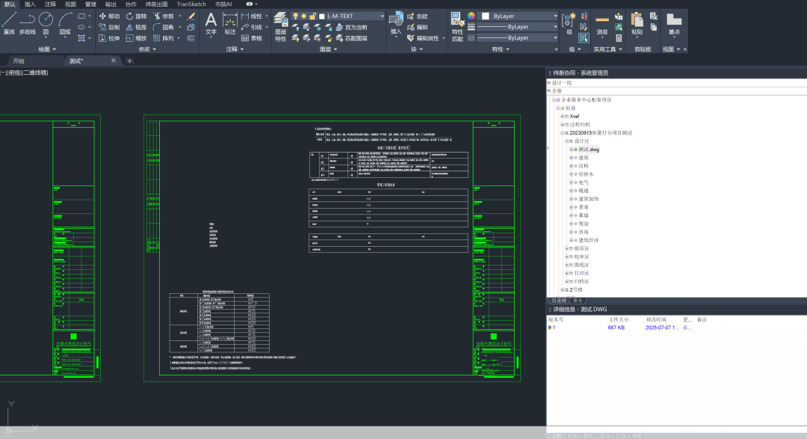Image resolution: width=807 pixels, height=439 pixels.
Task: Click the 旋转 (Rotate) tool
Action: [136, 16]
